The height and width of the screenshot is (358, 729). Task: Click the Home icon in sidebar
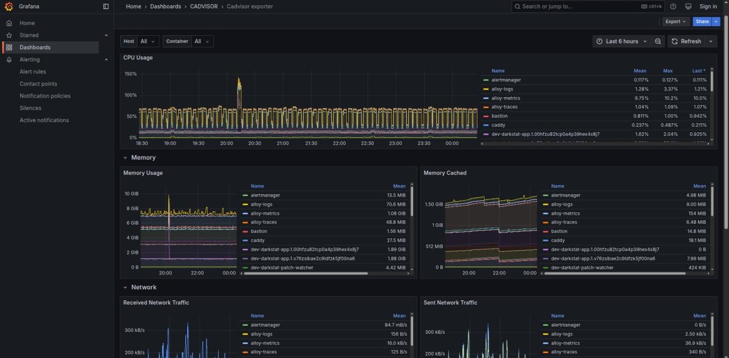coord(9,23)
